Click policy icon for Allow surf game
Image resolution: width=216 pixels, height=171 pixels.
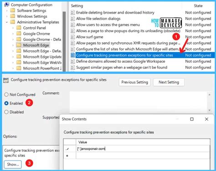click(x=73, y=37)
